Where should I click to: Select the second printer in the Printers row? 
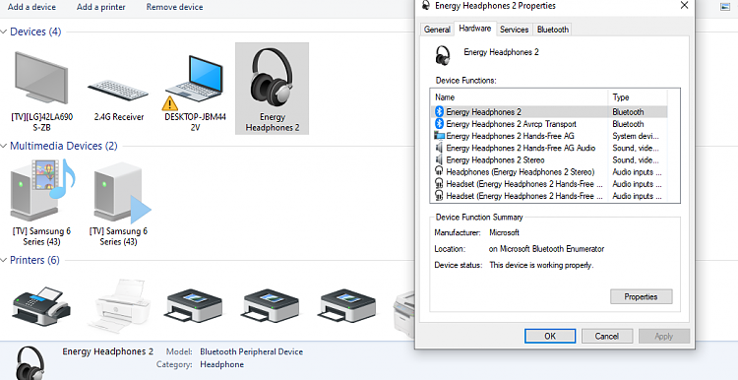click(x=118, y=305)
